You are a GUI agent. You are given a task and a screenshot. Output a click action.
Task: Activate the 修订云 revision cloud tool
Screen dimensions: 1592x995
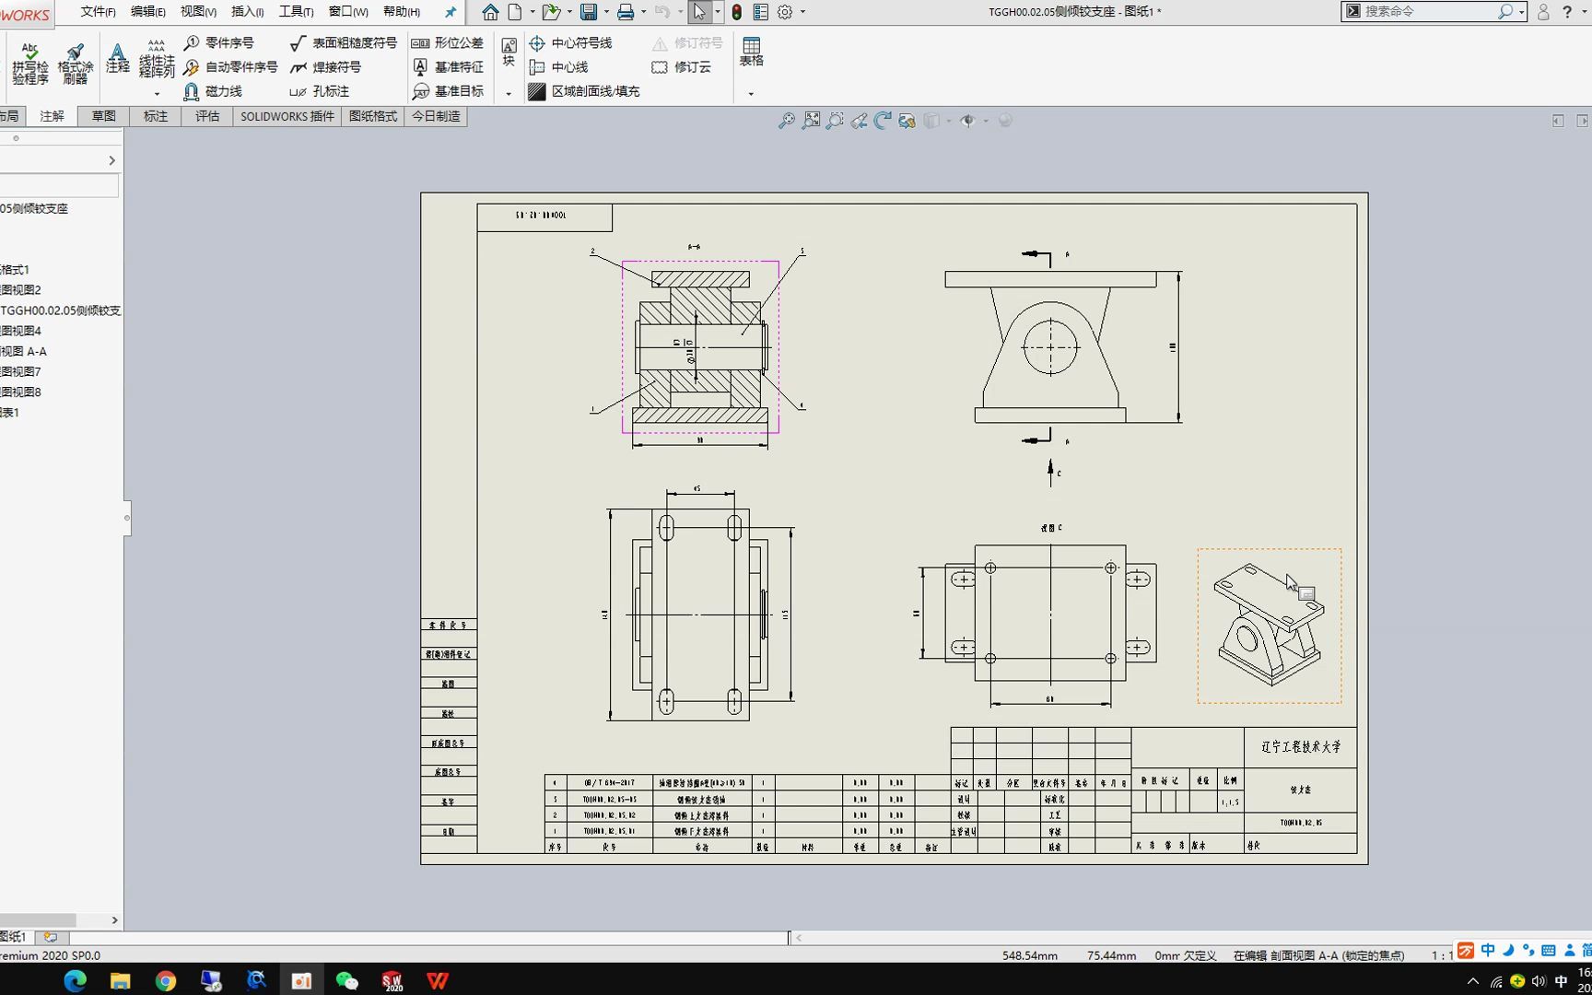click(684, 67)
